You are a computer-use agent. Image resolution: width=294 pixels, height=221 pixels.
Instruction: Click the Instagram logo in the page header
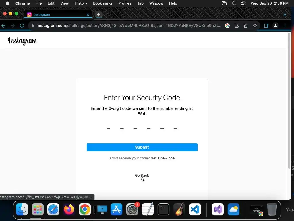coord(22,41)
